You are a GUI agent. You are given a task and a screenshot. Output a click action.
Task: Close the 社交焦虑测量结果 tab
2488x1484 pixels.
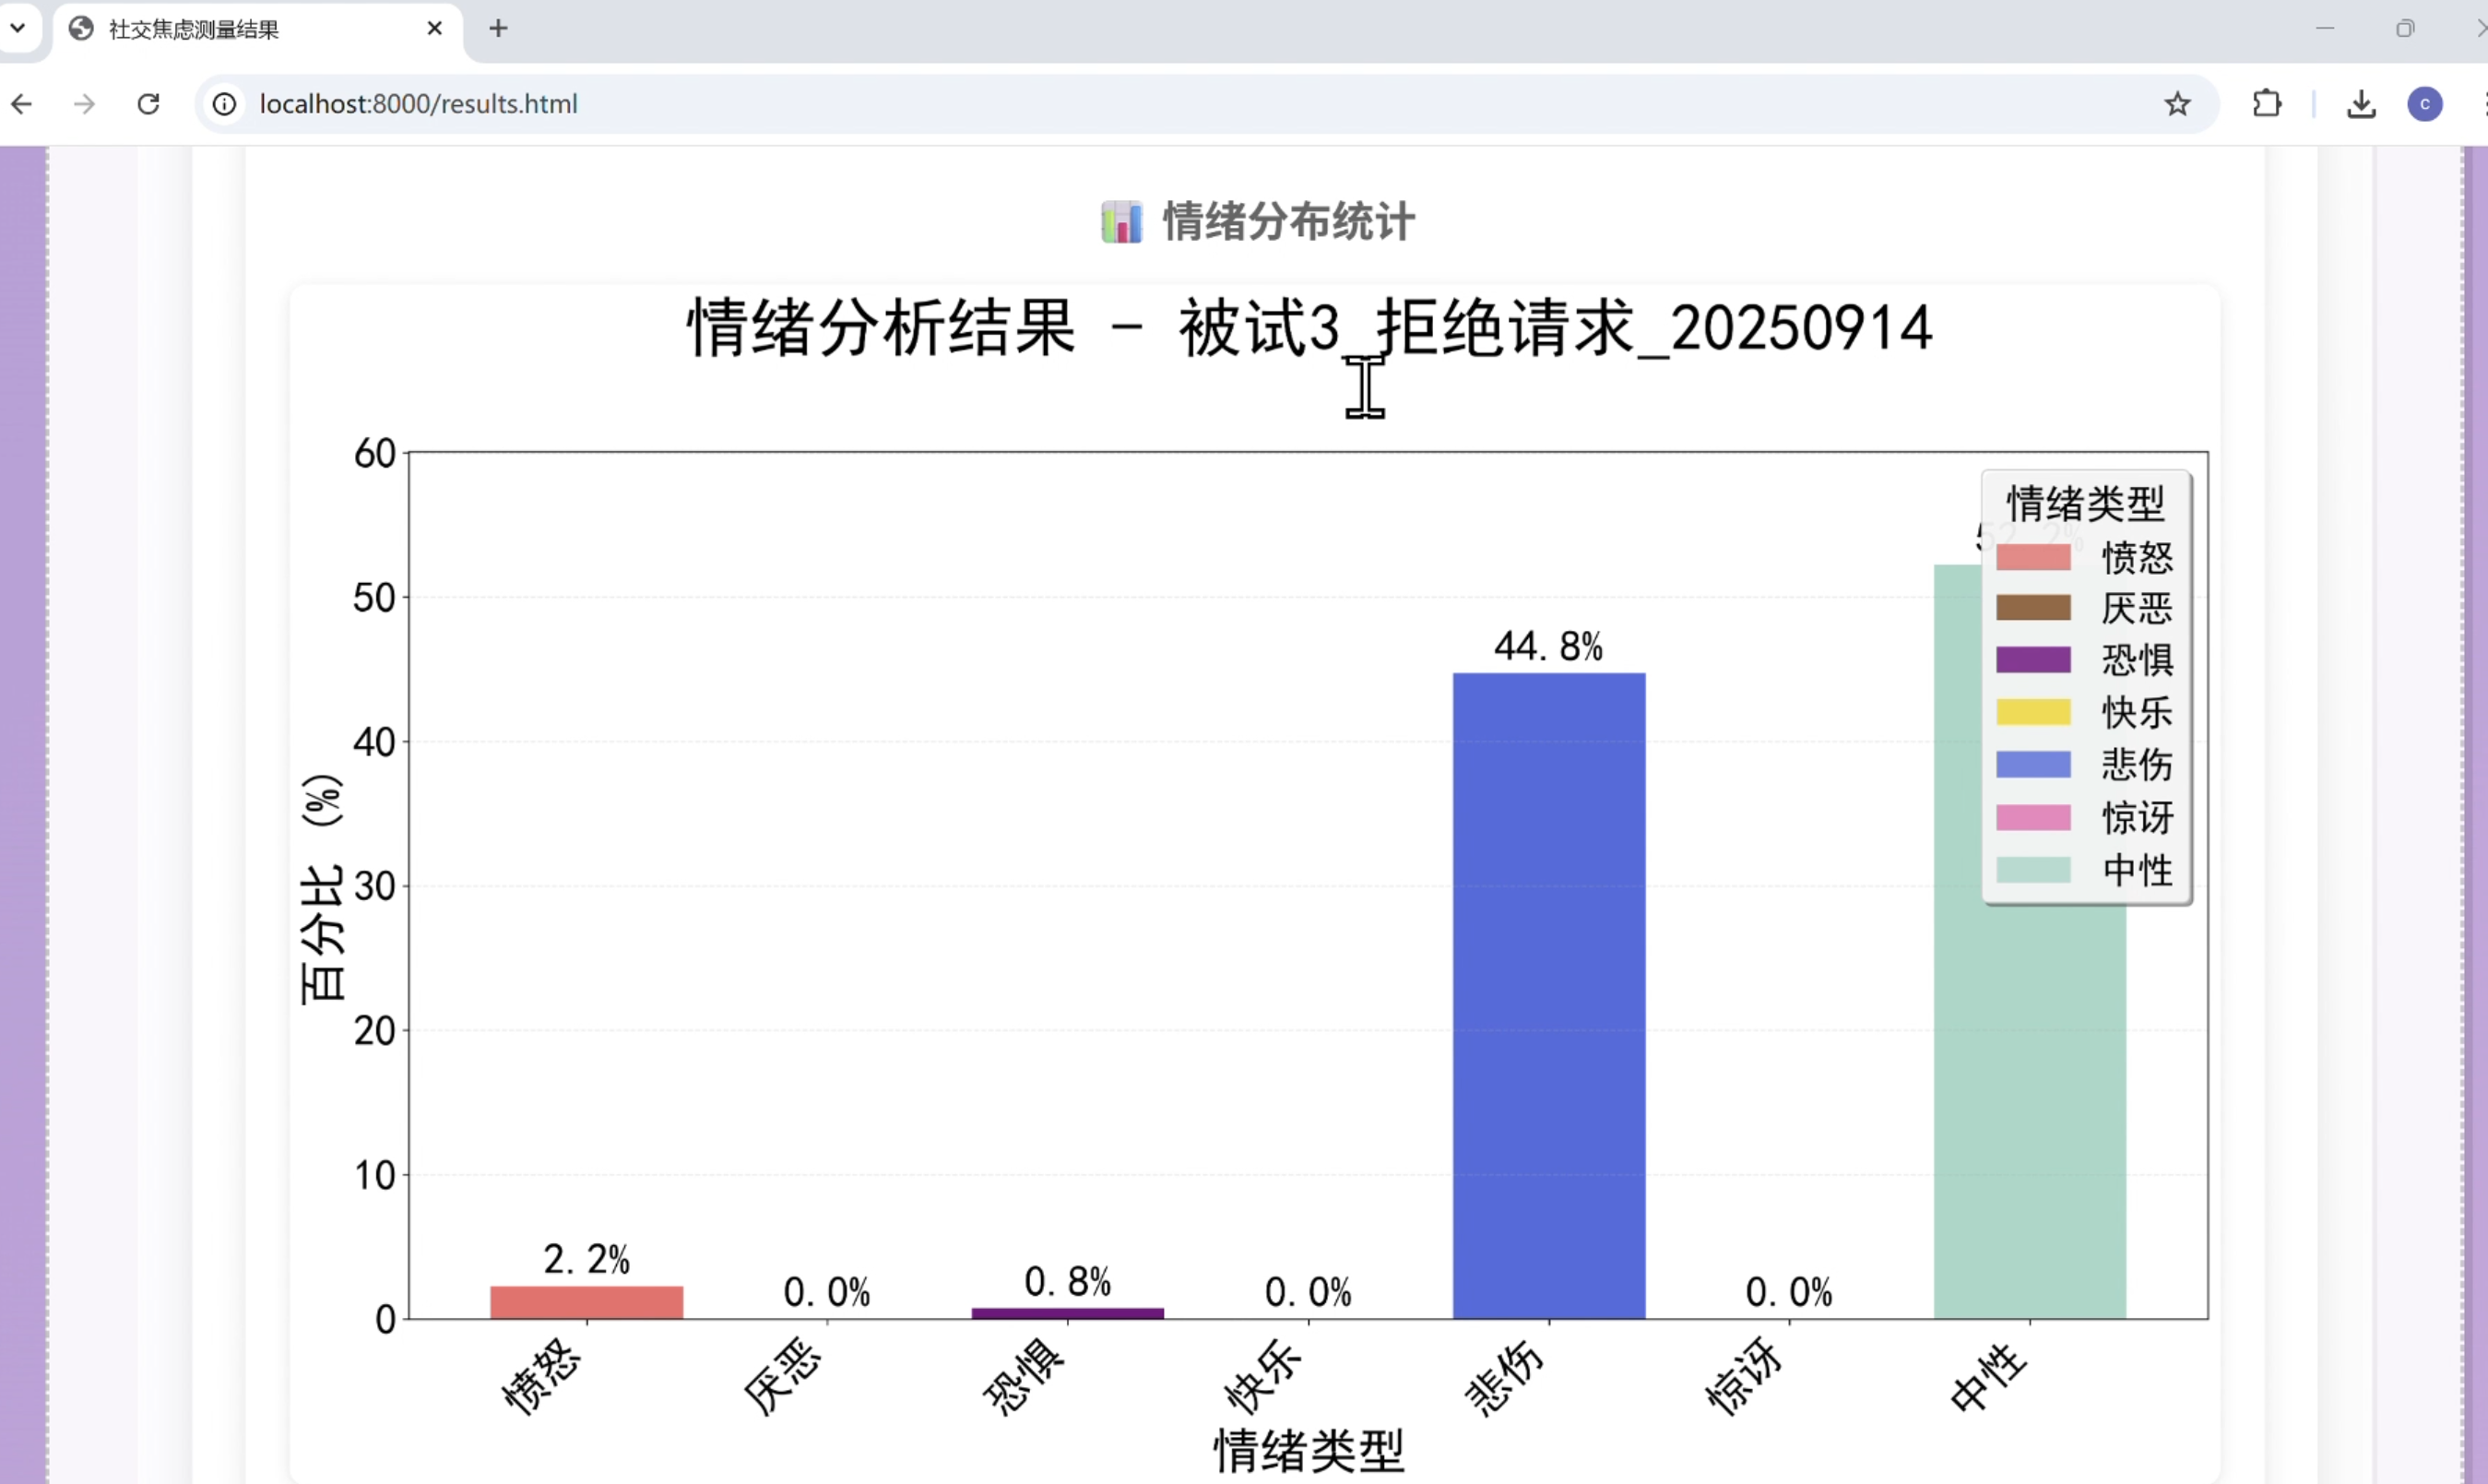click(433, 28)
